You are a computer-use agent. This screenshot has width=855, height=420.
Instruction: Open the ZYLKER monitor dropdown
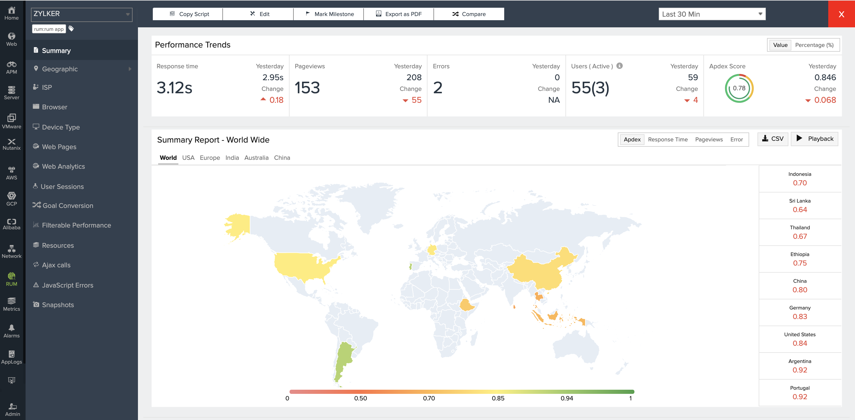point(81,14)
